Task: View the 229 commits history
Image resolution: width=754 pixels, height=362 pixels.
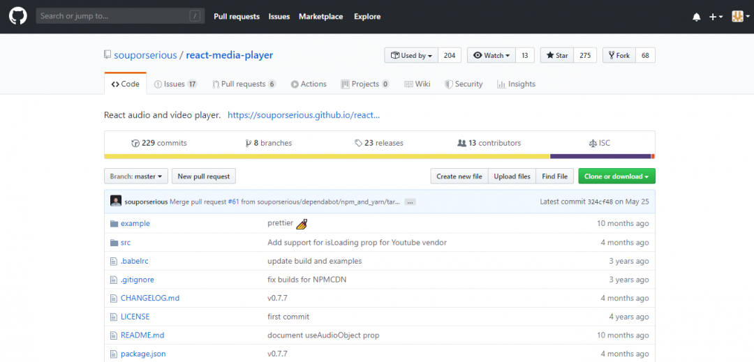Action: [159, 143]
